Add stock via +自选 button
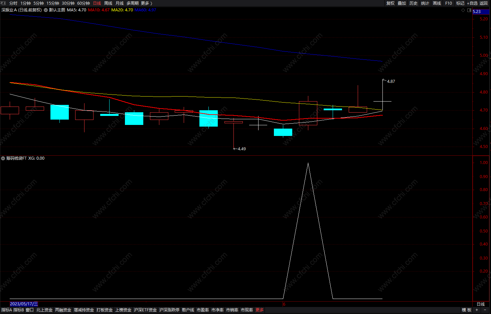Viewport: 491px width, 314px height. pyautogui.click(x=472, y=3)
